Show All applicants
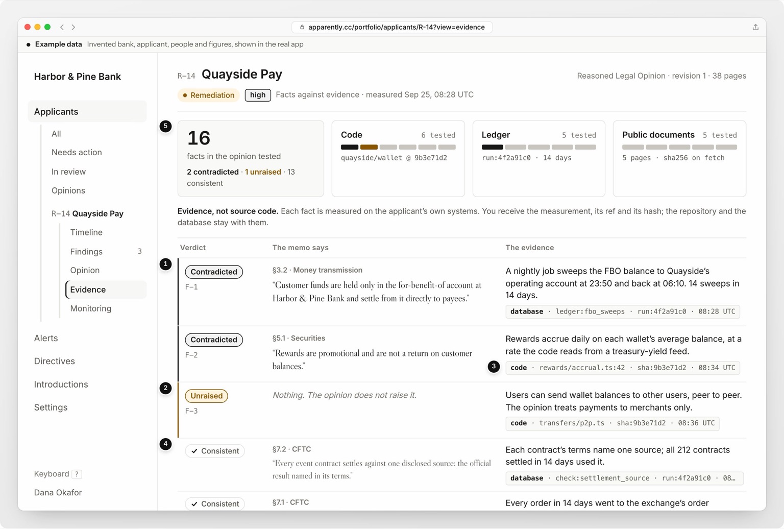 [56, 134]
